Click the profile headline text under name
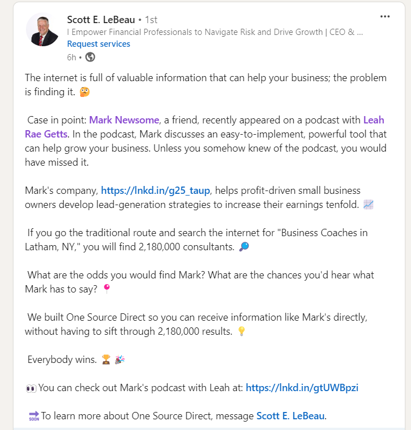Viewport: 411px width, 430px height. pos(214,32)
